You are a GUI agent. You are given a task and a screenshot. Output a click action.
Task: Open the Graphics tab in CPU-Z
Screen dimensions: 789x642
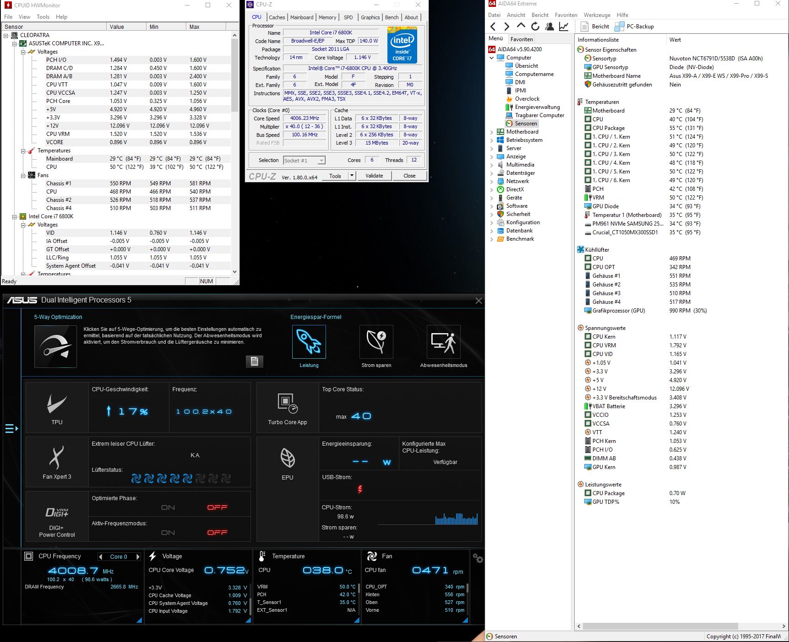370,17
